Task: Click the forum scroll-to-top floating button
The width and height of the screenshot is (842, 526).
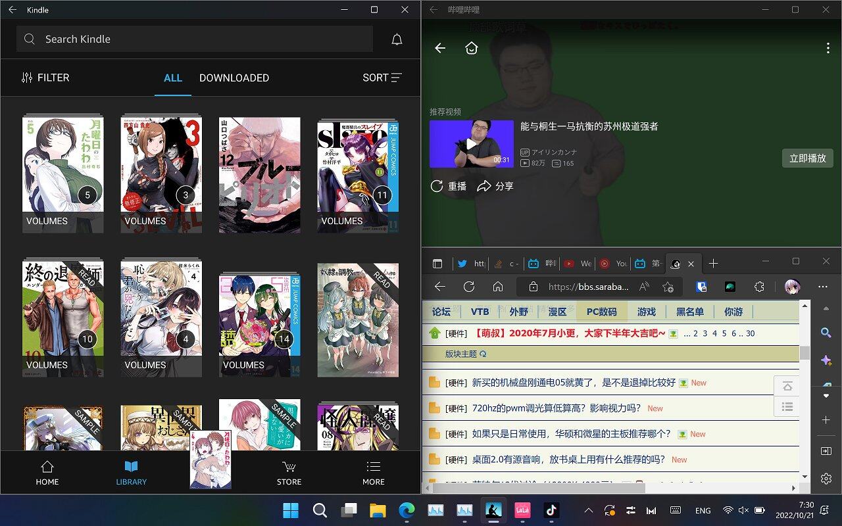Action: (x=787, y=387)
